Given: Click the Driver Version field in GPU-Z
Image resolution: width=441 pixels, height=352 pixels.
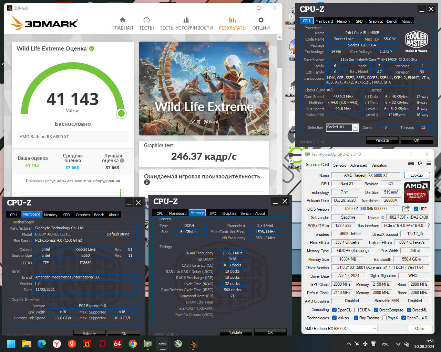Looking at the screenshot, I should 380,267.
